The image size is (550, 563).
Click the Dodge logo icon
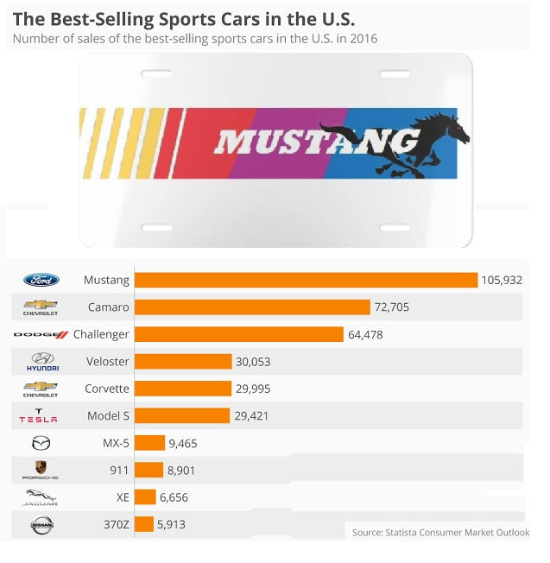click(x=41, y=334)
